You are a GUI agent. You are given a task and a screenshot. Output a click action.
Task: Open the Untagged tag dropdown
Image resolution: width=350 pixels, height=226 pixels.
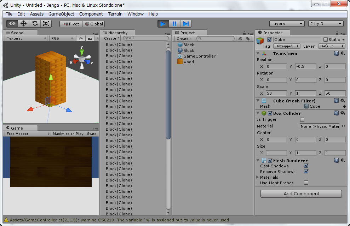[287, 46]
